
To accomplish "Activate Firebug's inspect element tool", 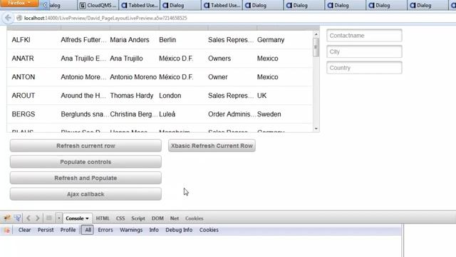I will 18,218.
